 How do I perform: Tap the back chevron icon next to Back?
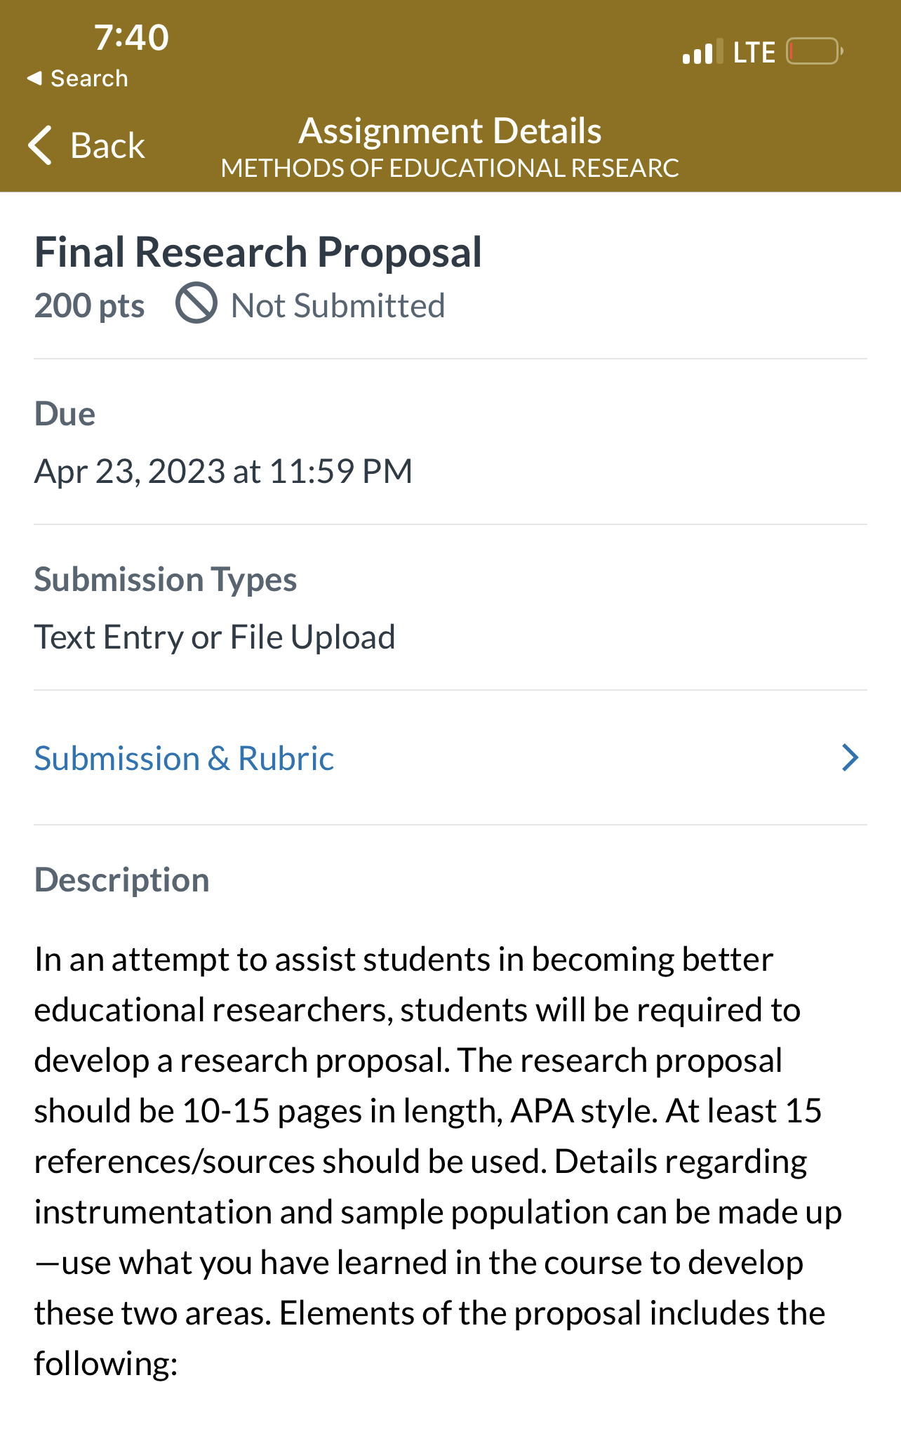point(40,145)
